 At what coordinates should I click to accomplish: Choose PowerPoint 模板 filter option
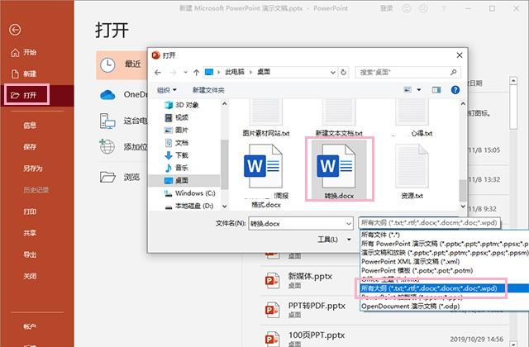[444, 270]
